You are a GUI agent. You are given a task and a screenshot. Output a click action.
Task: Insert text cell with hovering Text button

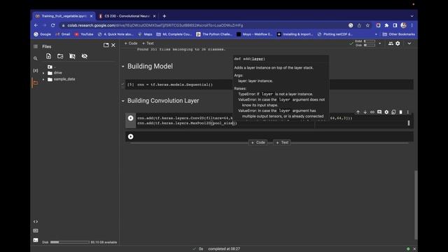pyautogui.click(x=282, y=143)
